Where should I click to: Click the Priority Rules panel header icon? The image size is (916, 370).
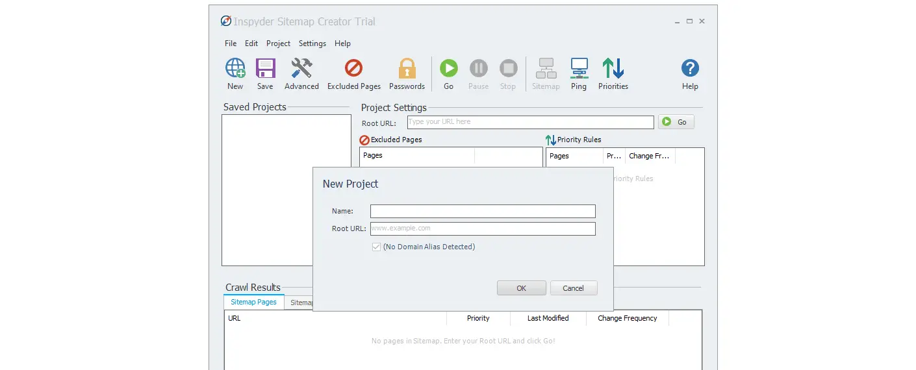pos(551,140)
